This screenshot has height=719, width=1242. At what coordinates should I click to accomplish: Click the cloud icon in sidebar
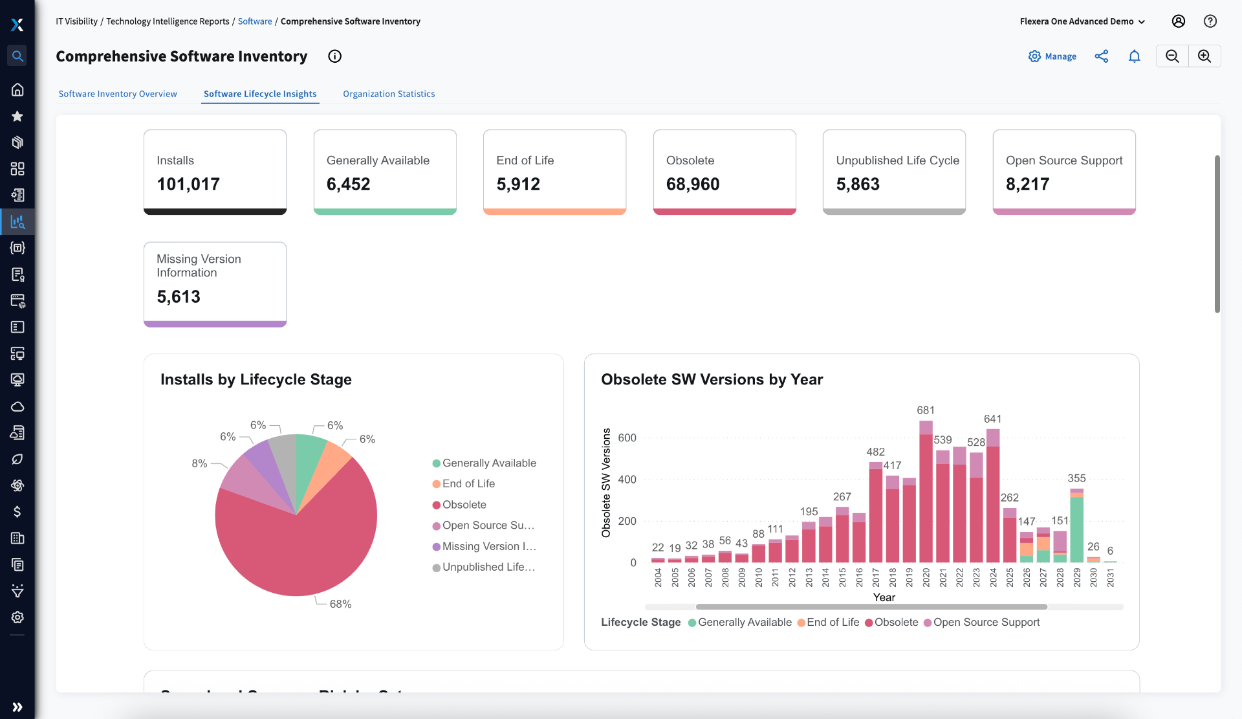17,406
